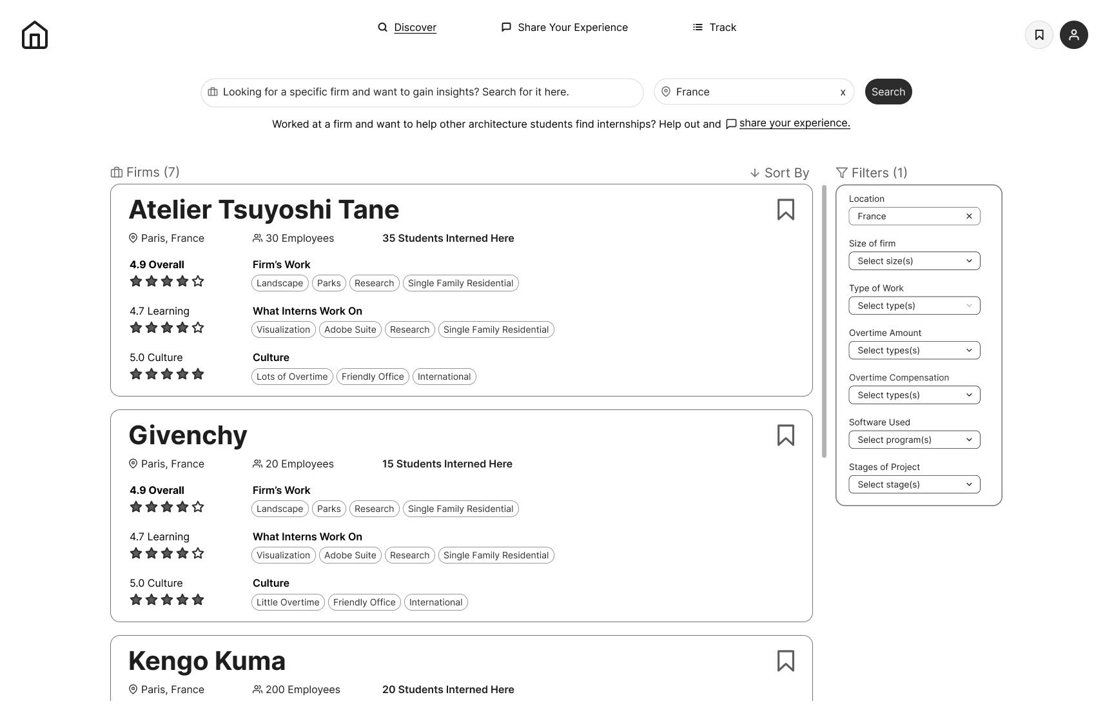The width and height of the screenshot is (1114, 726).
Task: Click the home logo icon
Action: (x=35, y=35)
